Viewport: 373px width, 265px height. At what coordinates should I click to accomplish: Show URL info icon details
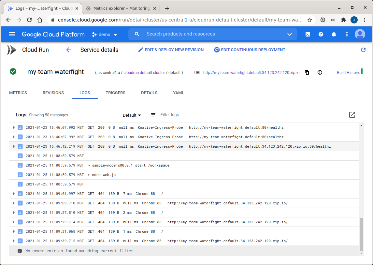[x=320, y=72]
